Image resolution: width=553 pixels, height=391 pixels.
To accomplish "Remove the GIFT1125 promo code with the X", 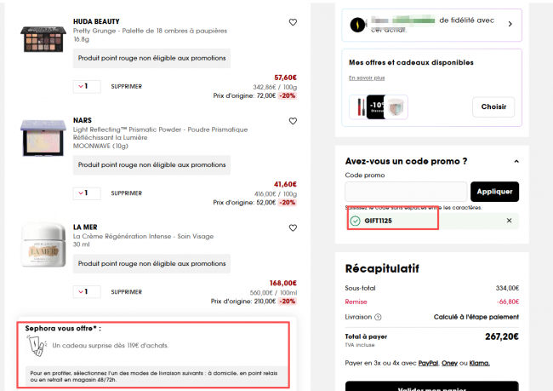I will (510, 221).
